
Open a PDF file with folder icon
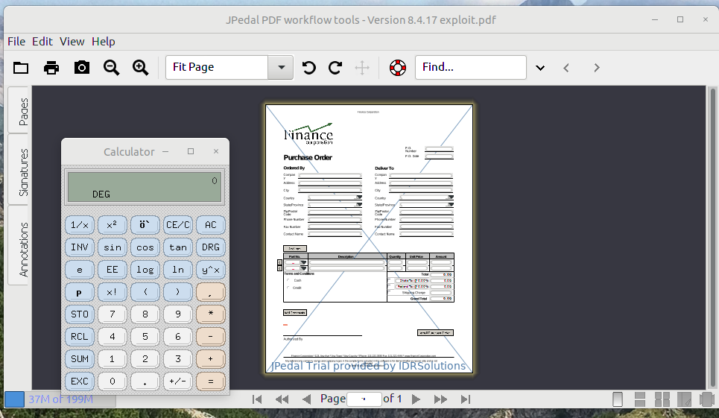coord(21,67)
